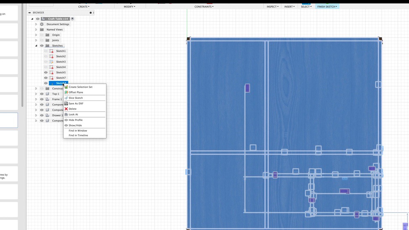Hide the Frame:1 component via eye icon
Image resolution: width=409 pixels, height=230 pixels.
coord(42,99)
